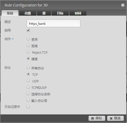Select the 丢弃 action radio button
127x123 pixels.
[28, 39]
